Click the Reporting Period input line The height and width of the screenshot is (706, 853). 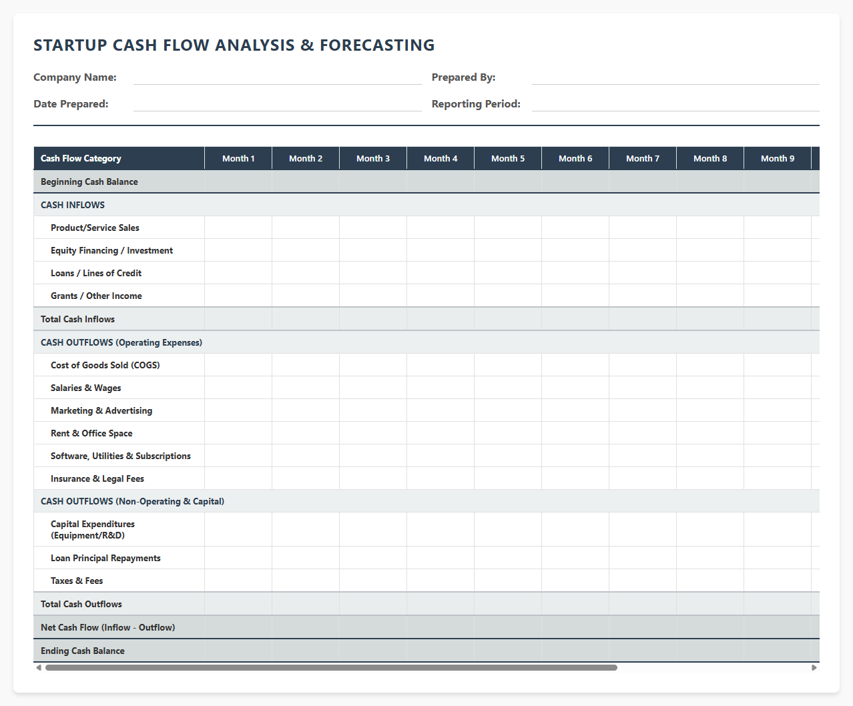point(675,104)
